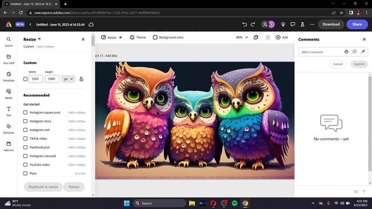The height and width of the screenshot is (209, 372).
Task: Check Instagram square post size
Action: click(x=26, y=112)
